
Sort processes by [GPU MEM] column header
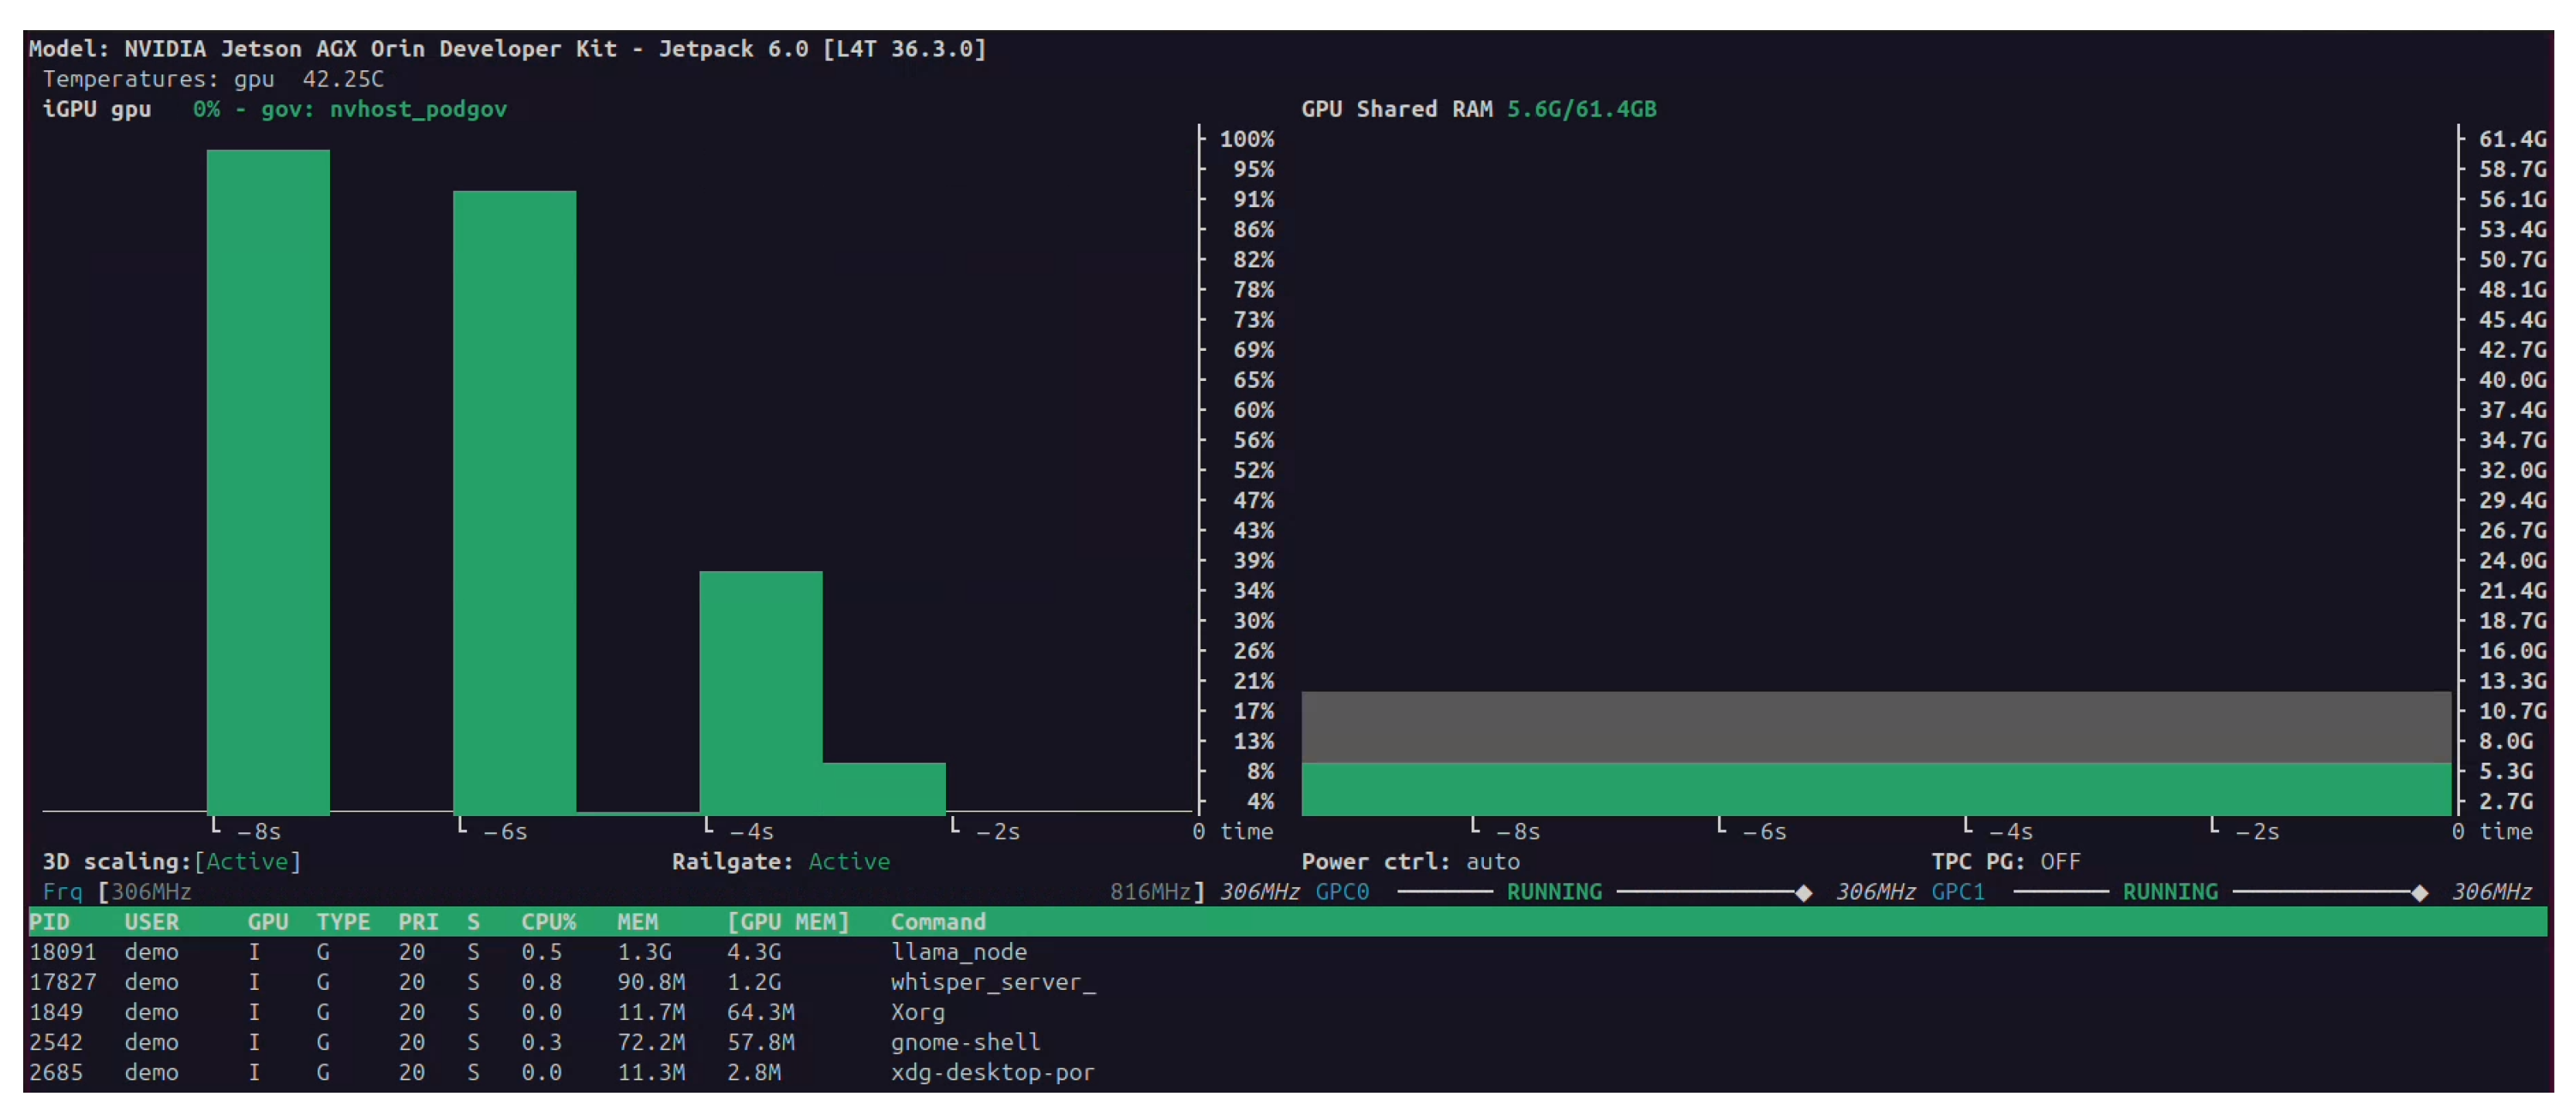788,921
